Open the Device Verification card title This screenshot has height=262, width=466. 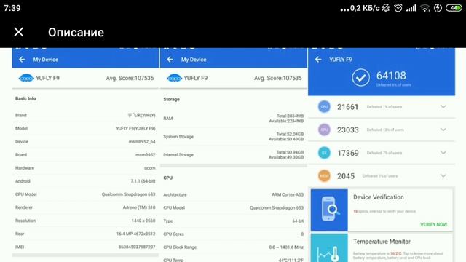pos(379,197)
